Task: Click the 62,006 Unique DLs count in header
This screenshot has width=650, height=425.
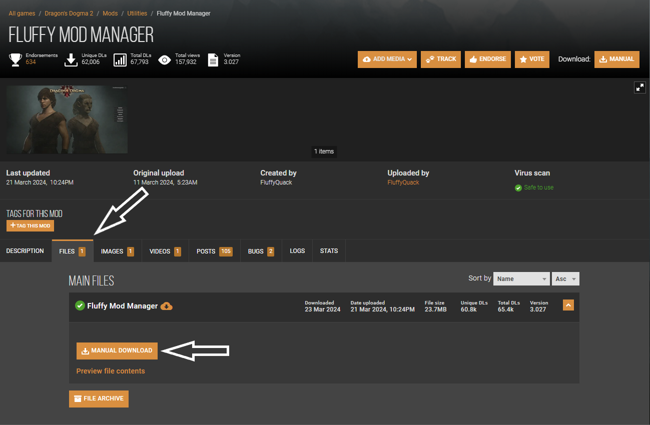Action: pos(91,62)
